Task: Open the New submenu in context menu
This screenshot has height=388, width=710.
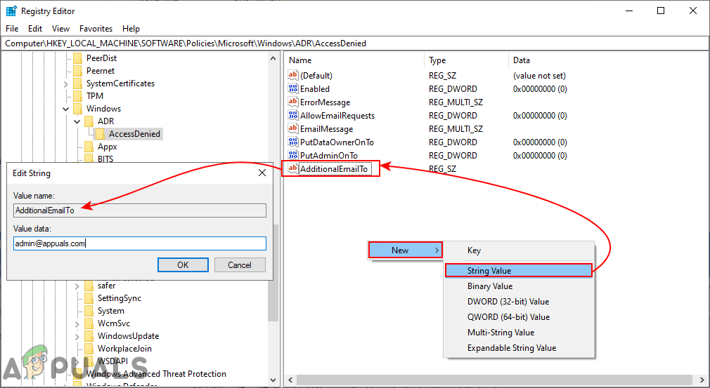Action: click(x=405, y=250)
